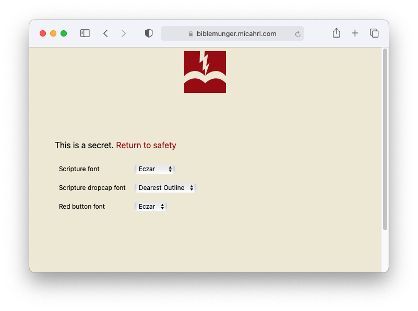Click the red close window button
This screenshot has height=311, width=418.
coord(42,32)
